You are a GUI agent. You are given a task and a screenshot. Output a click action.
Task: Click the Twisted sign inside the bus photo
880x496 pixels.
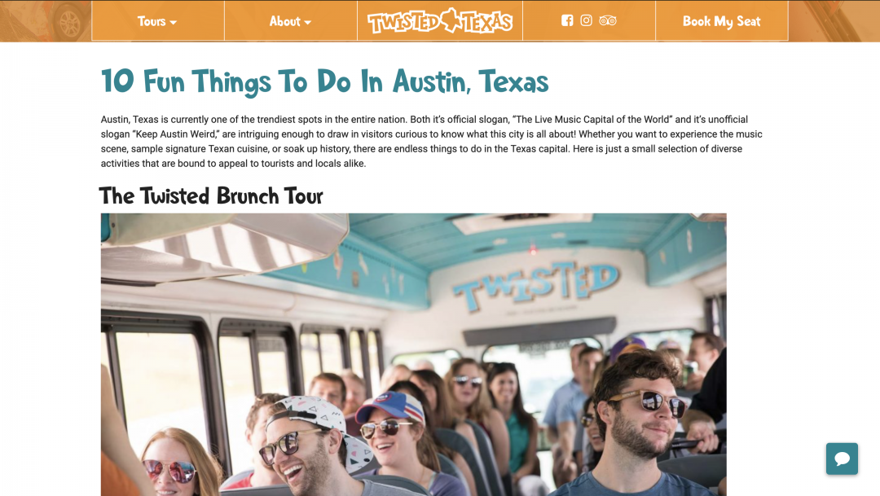point(536,285)
